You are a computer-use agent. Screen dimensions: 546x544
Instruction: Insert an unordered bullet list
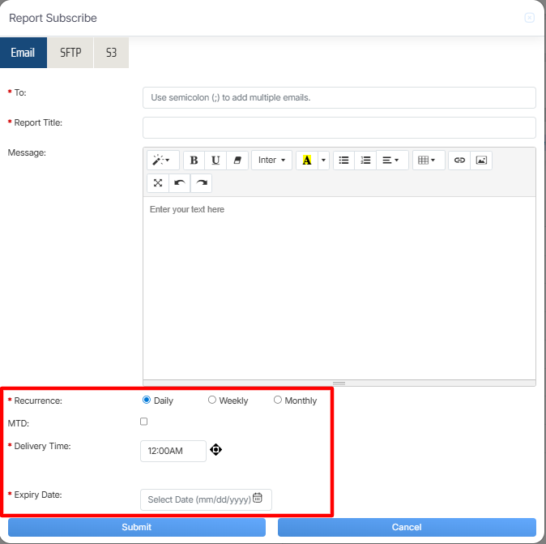coord(343,161)
